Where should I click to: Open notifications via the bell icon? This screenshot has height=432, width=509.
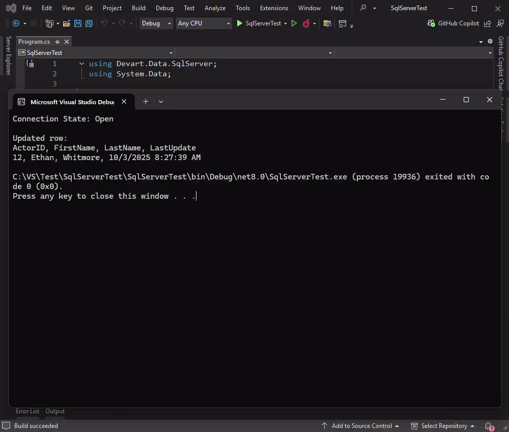point(488,426)
